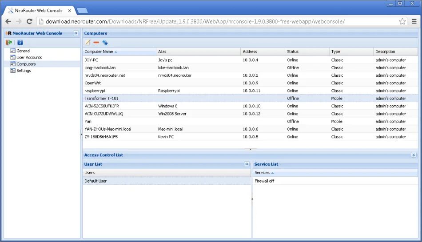
Task: Sort by Services column header
Action: coord(335,173)
